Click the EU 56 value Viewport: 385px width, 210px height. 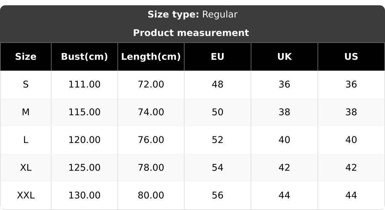(x=218, y=195)
